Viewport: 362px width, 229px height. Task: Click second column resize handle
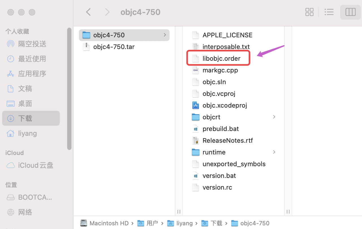point(288,211)
